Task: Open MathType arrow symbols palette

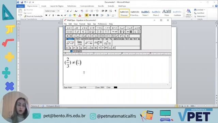Action: tap(99, 28)
